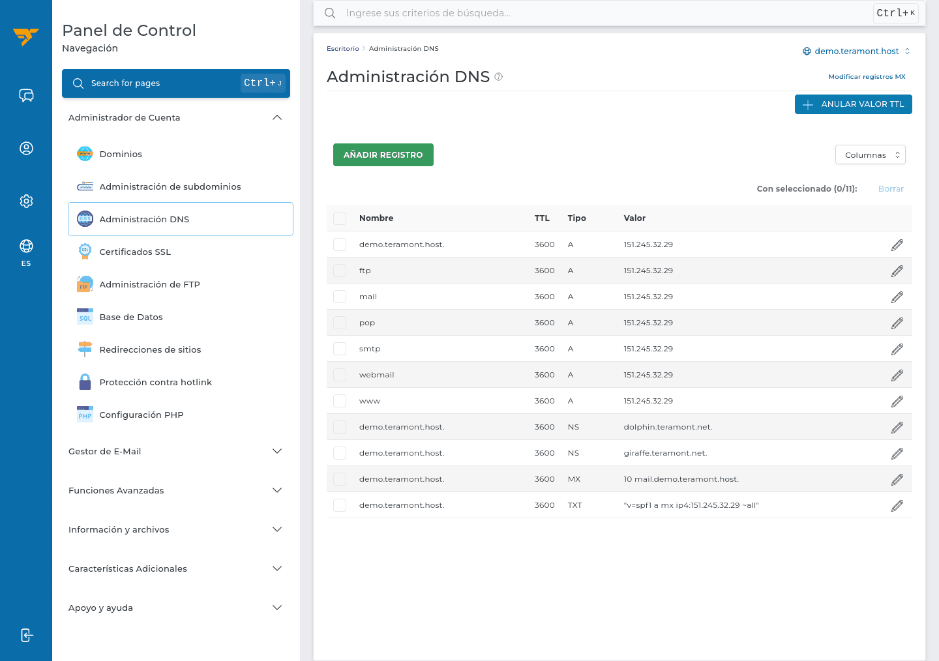This screenshot has width=939, height=661.
Task: Select the demo.teramont.host A record checkbox
Action: tap(340, 244)
